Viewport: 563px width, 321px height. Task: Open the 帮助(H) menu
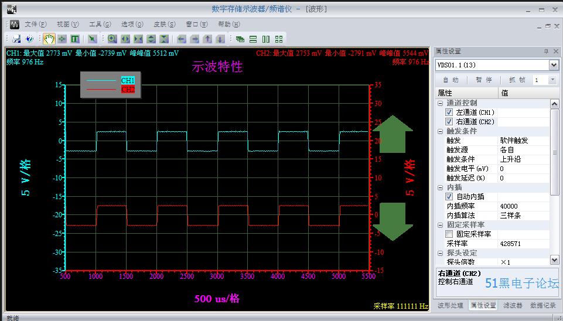228,25
